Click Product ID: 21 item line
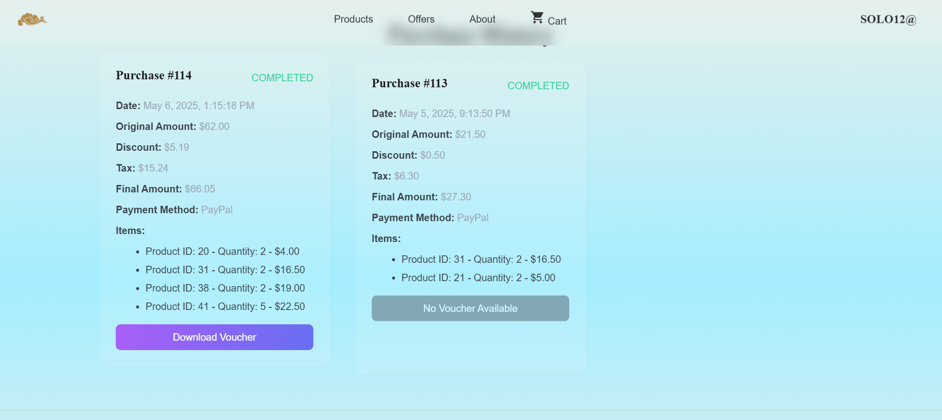 [x=478, y=278]
